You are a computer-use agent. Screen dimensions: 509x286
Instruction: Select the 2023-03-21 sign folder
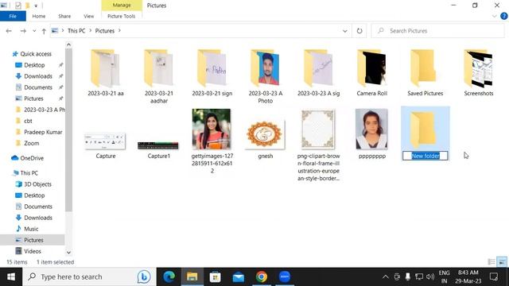212,73
